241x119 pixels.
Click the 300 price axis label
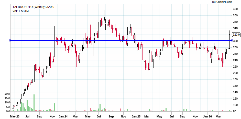click(235, 41)
